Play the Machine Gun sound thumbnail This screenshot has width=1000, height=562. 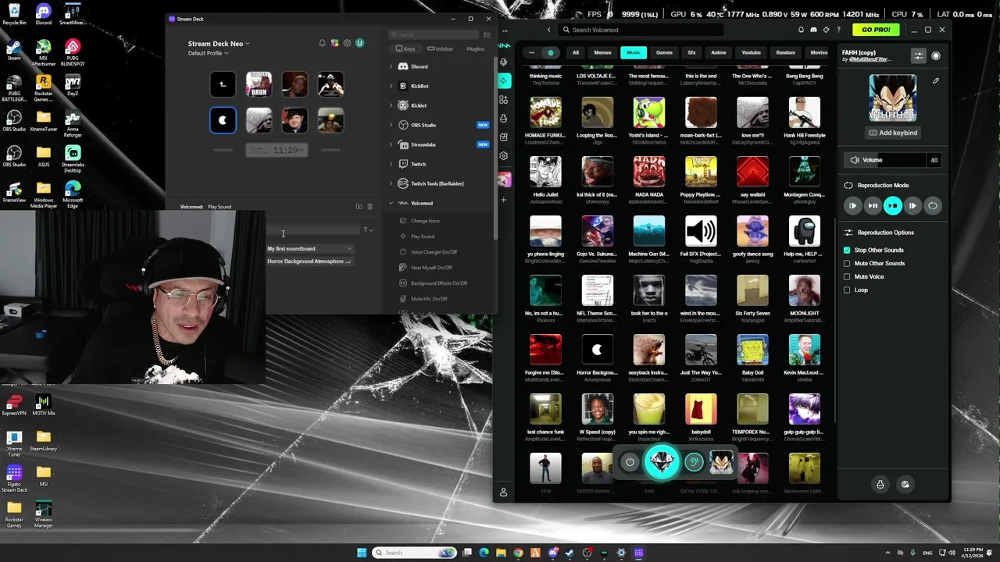[x=648, y=232]
